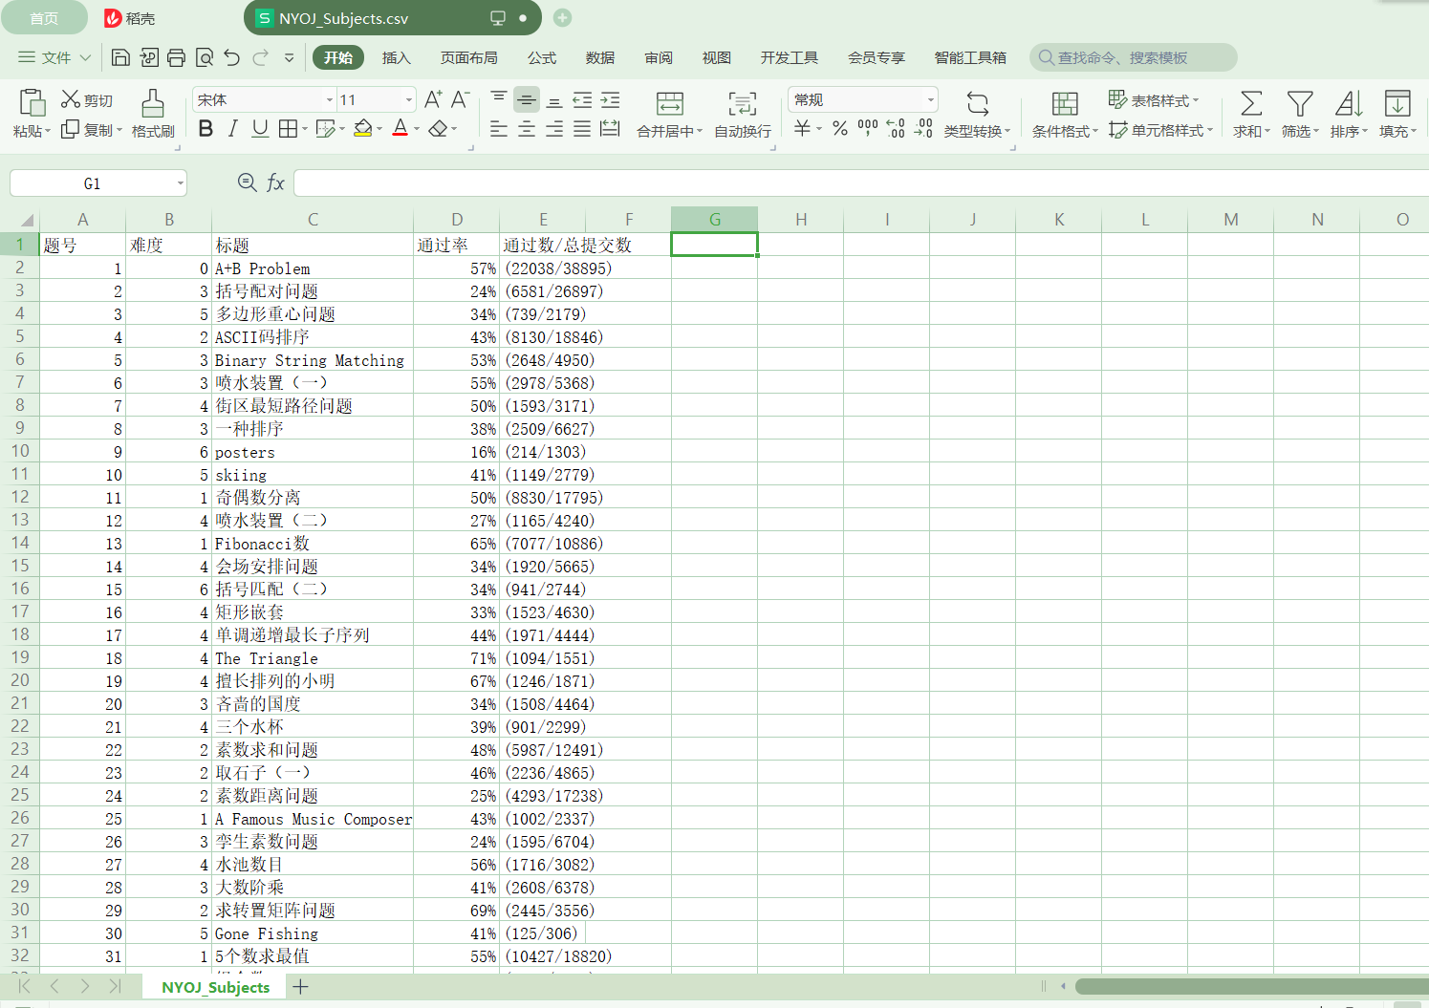Open the Name Box dropdown arrow
This screenshot has width=1429, height=1008.
(x=180, y=183)
